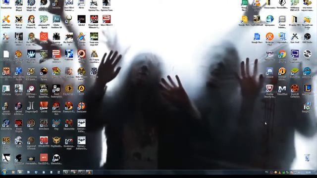The width and height of the screenshot is (317, 178).
Task: Open the N7 configuration utility icon
Action: 69,140
